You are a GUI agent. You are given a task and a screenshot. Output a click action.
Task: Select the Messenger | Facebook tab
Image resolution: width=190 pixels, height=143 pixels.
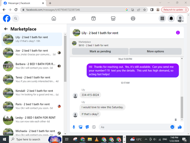tap(24, 3)
